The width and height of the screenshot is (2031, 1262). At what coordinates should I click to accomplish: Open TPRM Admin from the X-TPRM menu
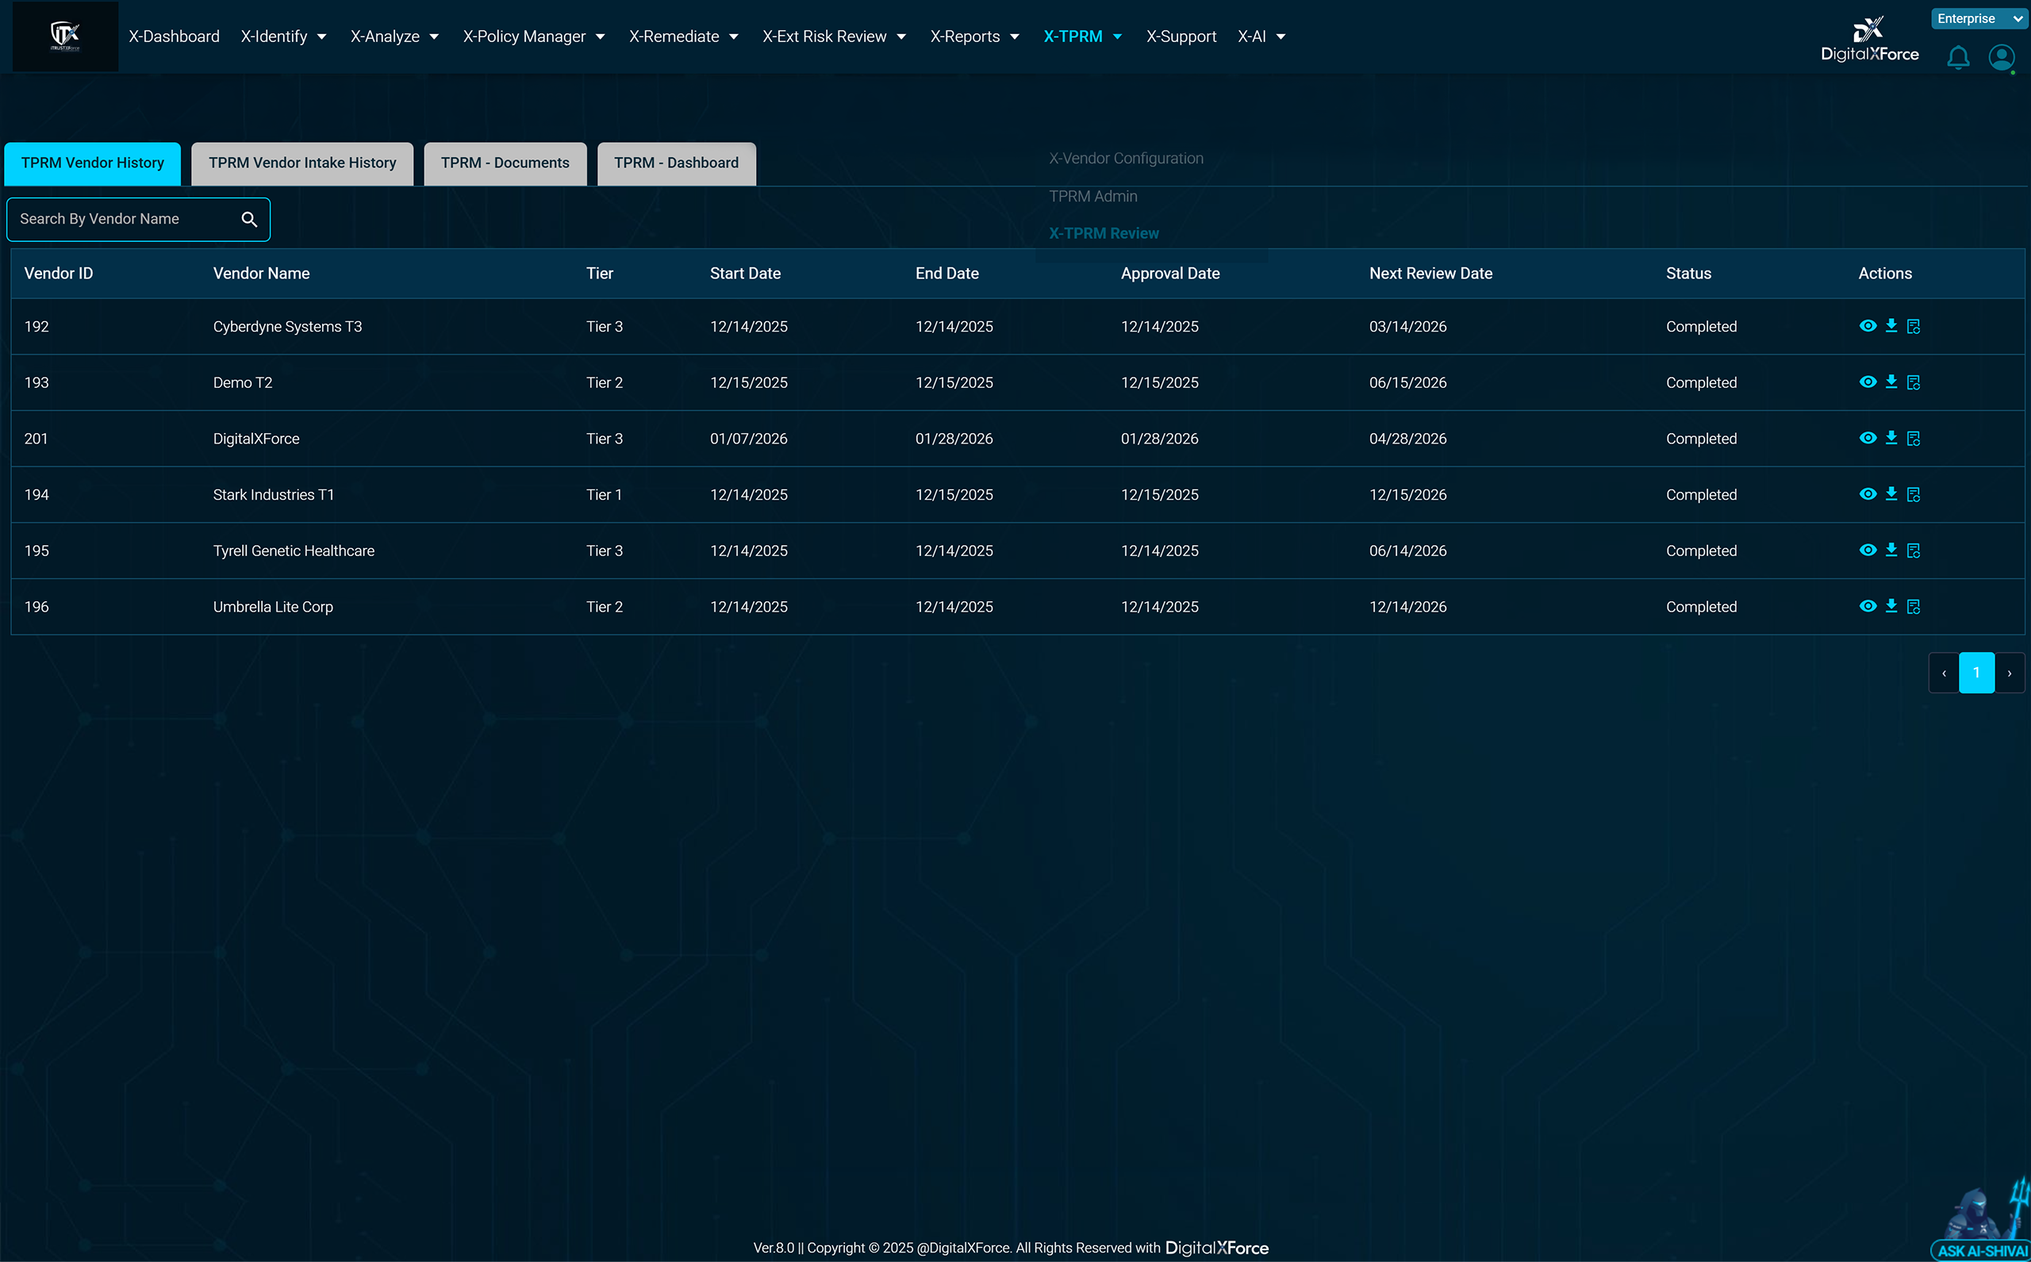pyautogui.click(x=1092, y=196)
